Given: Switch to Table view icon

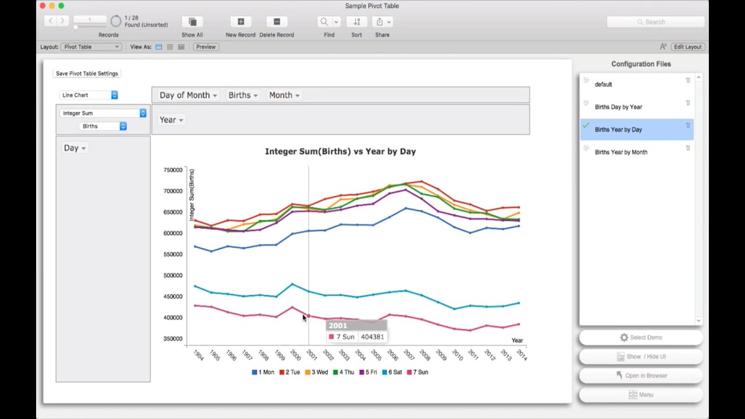Looking at the screenshot, I should point(181,47).
